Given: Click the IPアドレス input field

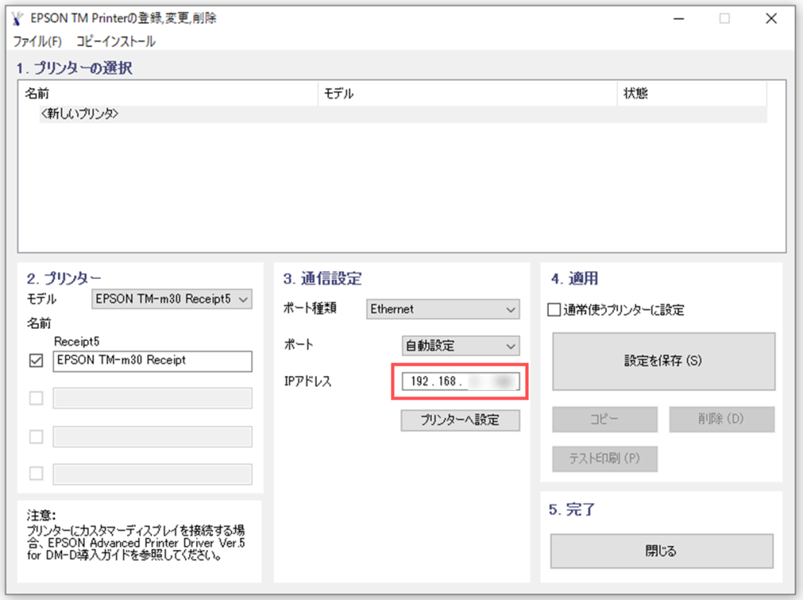Looking at the screenshot, I should [x=460, y=381].
